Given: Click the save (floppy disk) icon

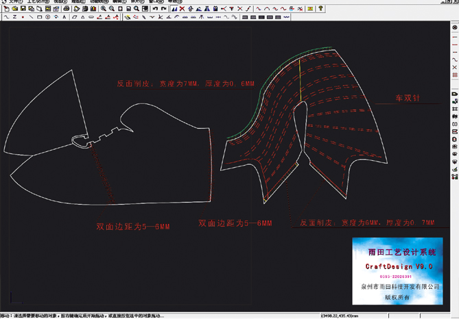Looking at the screenshot, I should (x=22, y=9).
